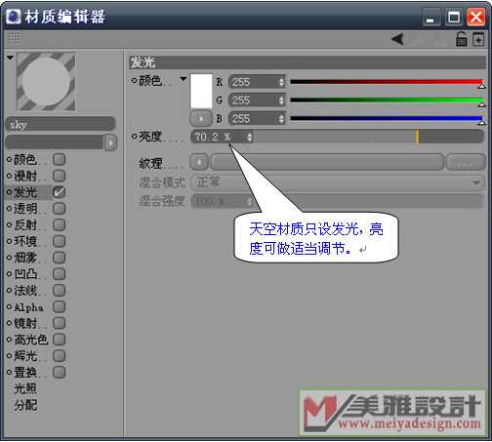Click the new window plus icon
Image resolution: width=492 pixels, height=442 pixels.
(x=478, y=40)
